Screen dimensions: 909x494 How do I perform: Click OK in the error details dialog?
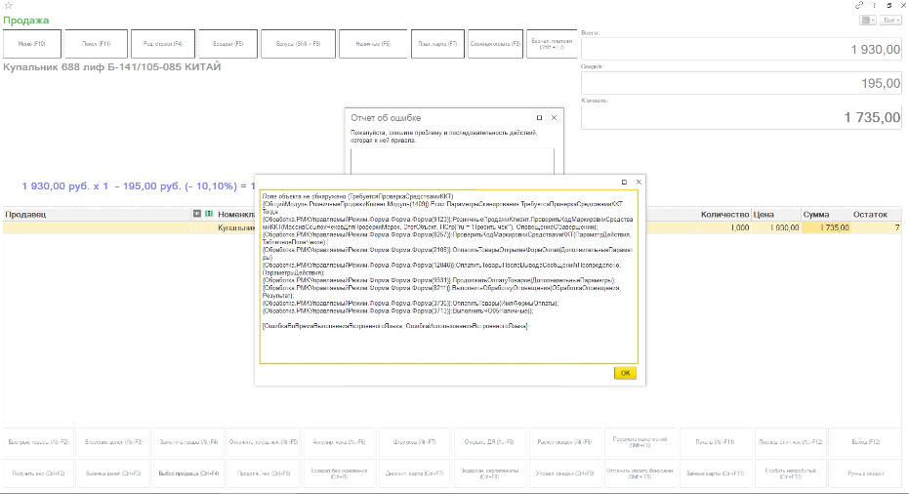click(626, 373)
